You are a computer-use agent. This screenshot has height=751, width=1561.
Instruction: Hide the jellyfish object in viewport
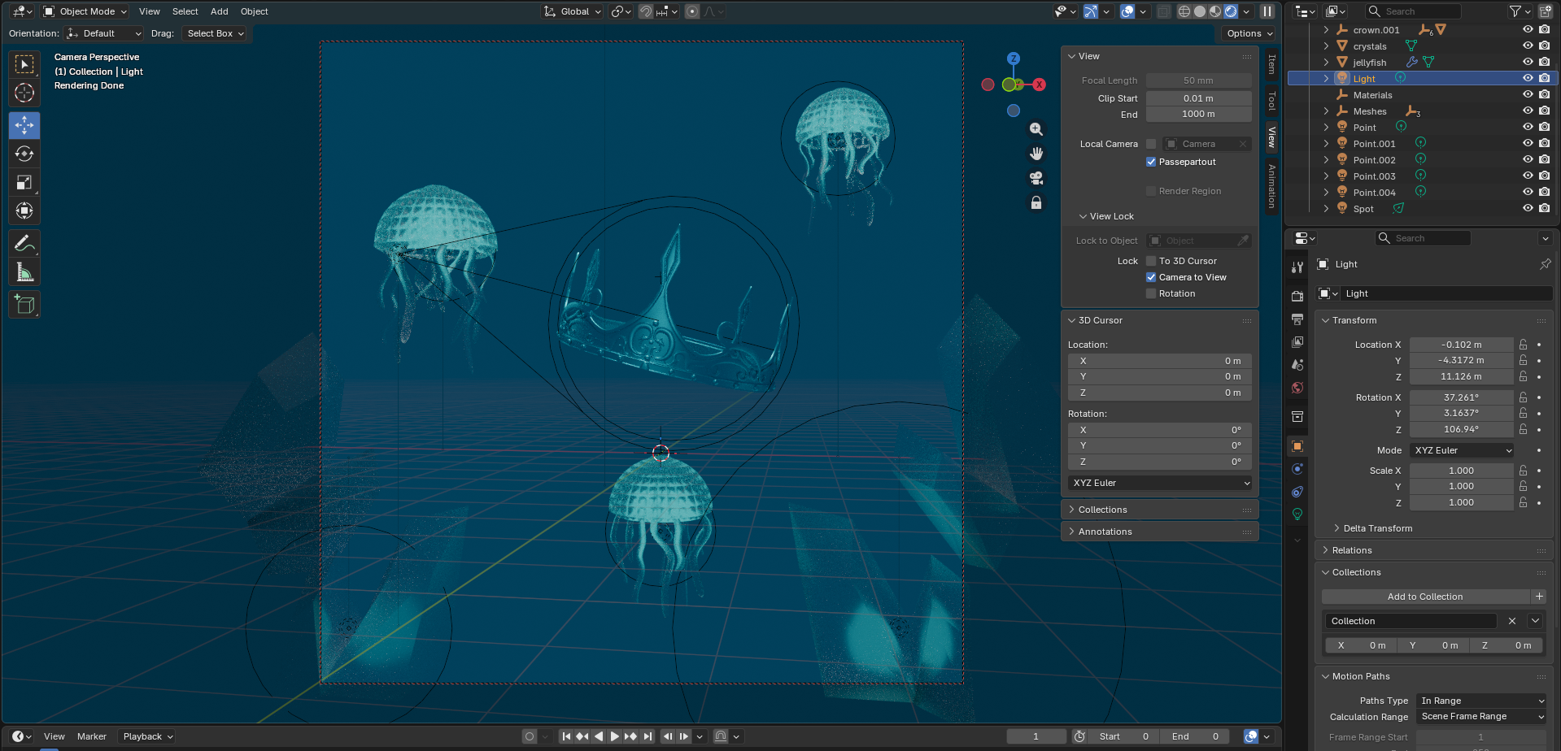click(x=1527, y=63)
